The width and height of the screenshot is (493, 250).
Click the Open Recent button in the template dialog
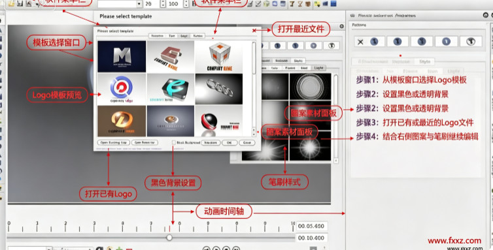144,142
